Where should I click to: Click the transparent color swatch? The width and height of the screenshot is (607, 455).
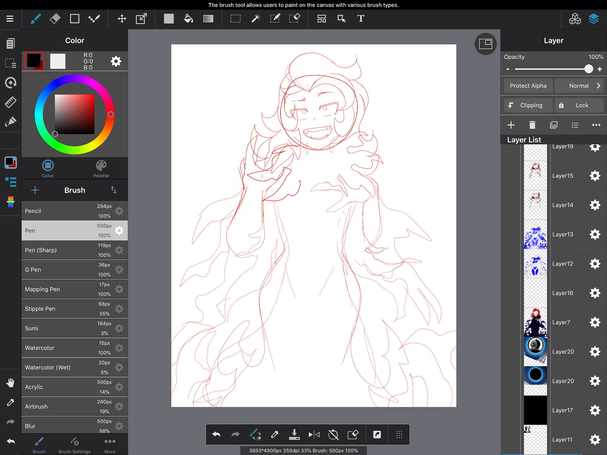coord(58,61)
